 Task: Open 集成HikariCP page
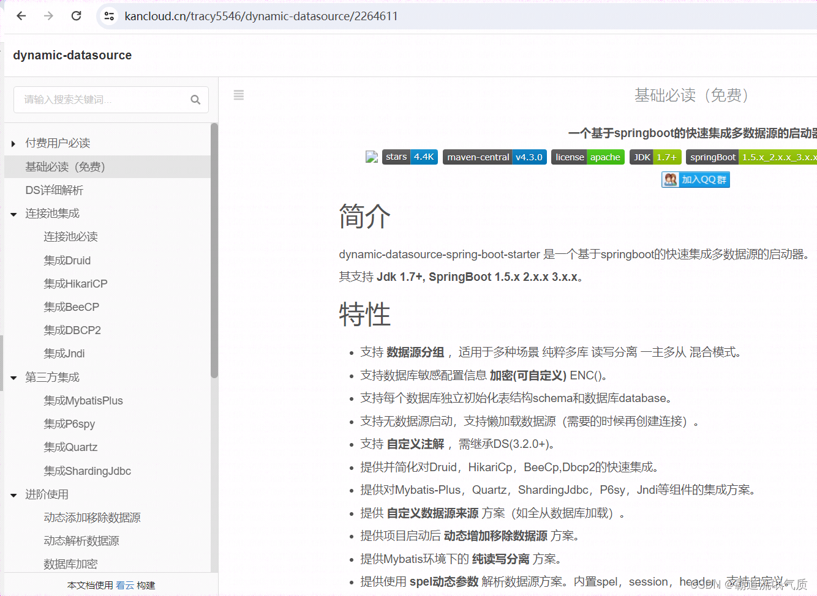coord(75,283)
